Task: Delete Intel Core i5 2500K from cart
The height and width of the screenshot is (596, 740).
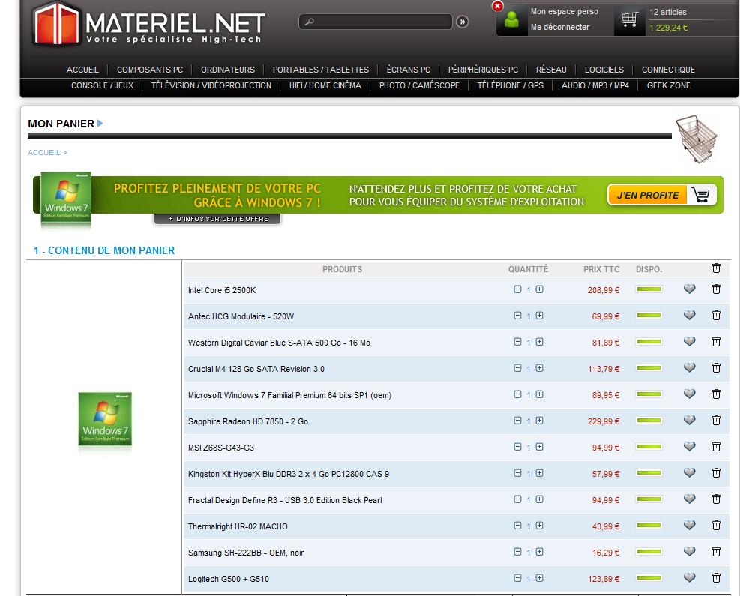Action: coord(716,289)
